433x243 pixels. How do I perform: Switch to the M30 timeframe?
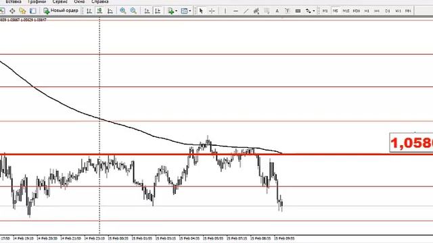tap(357, 11)
